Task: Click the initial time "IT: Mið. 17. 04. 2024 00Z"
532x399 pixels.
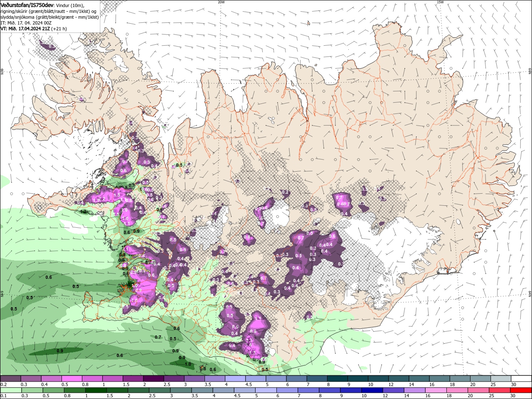Action: 26,23
